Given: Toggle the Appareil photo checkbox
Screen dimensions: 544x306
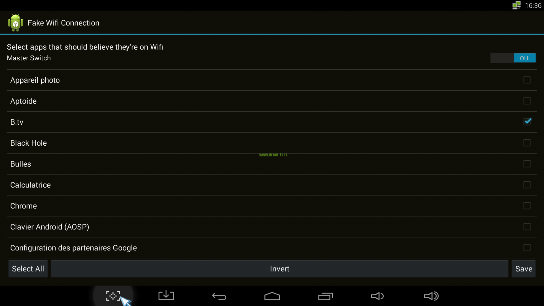Looking at the screenshot, I should (527, 80).
